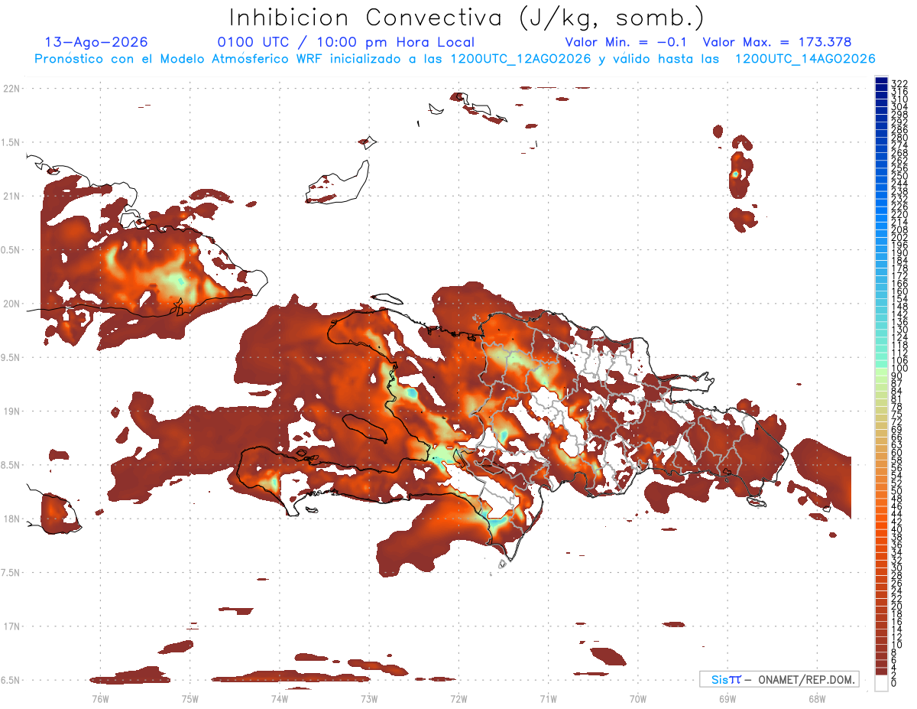
Task: Click the 7.5N latitude label
Action: 11,573
